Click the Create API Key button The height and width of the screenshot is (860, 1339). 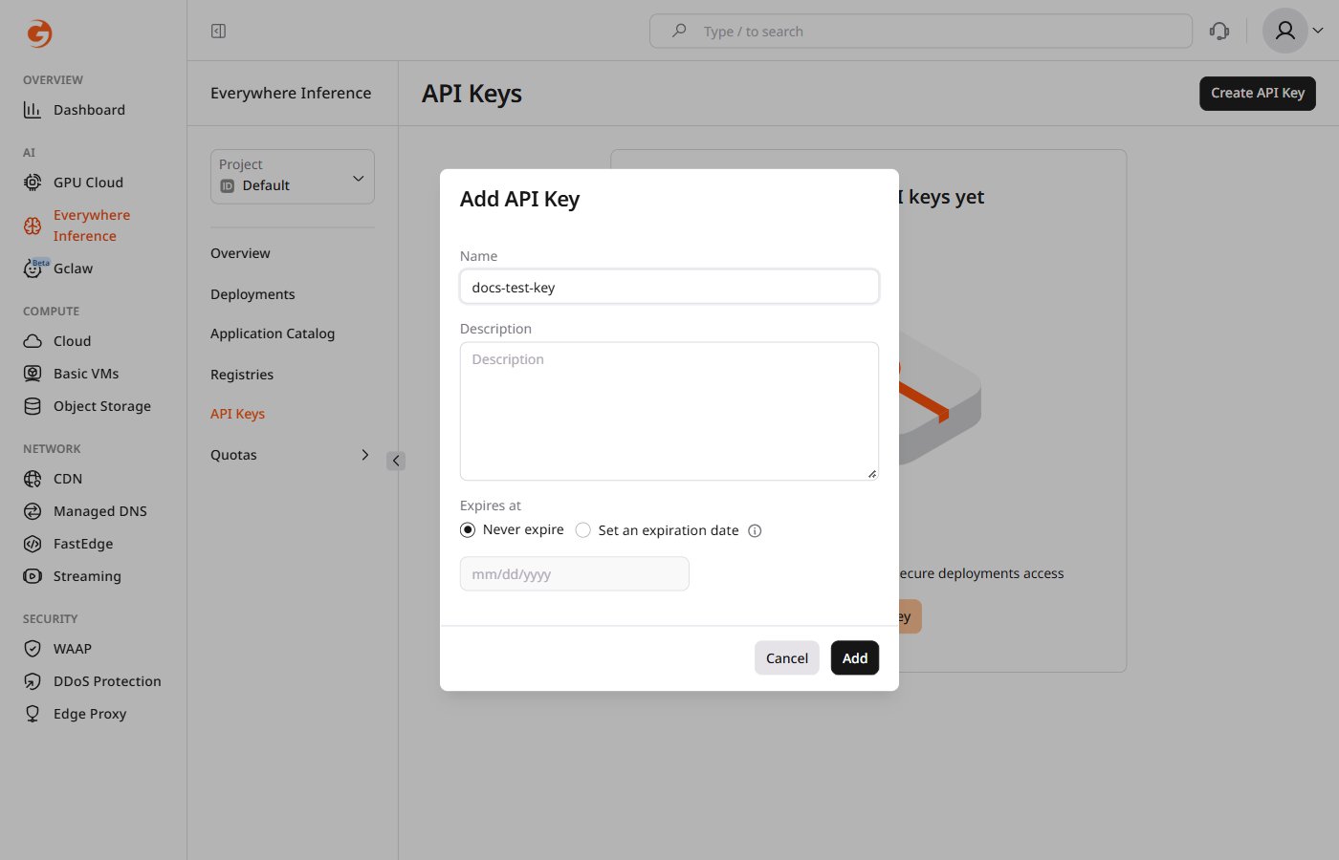pyautogui.click(x=1258, y=93)
